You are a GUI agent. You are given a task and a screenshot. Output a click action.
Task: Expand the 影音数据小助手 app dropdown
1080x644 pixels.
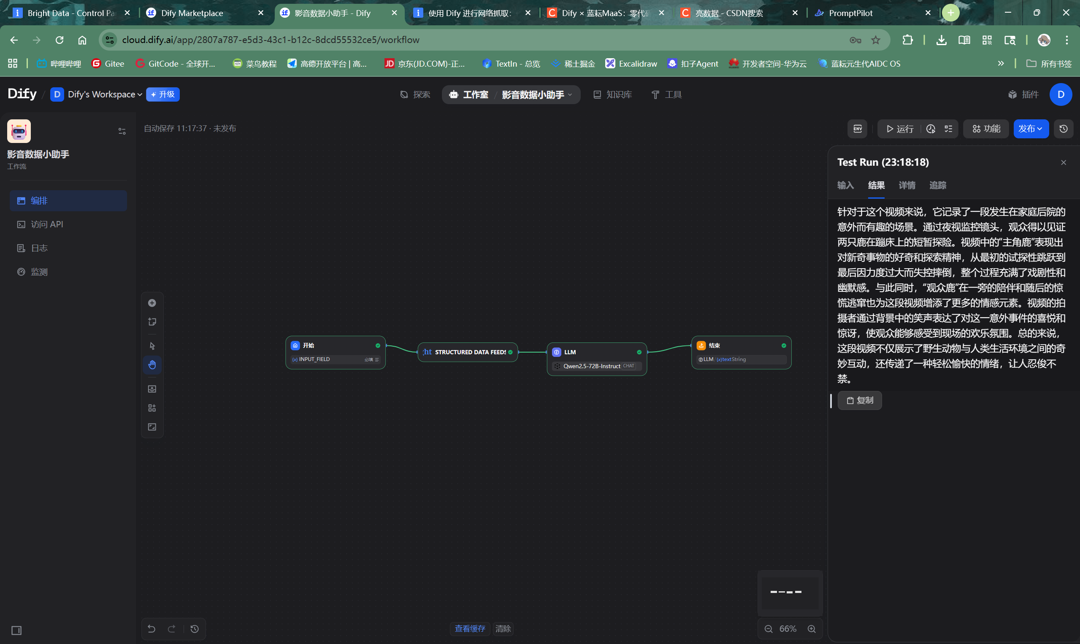pos(537,94)
